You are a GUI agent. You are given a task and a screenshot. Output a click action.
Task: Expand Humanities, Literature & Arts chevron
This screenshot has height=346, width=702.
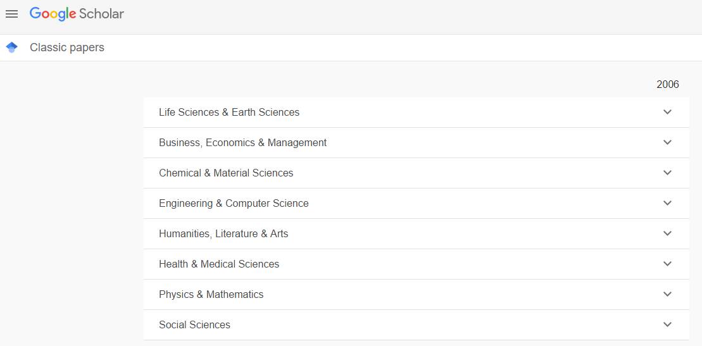[x=667, y=233]
